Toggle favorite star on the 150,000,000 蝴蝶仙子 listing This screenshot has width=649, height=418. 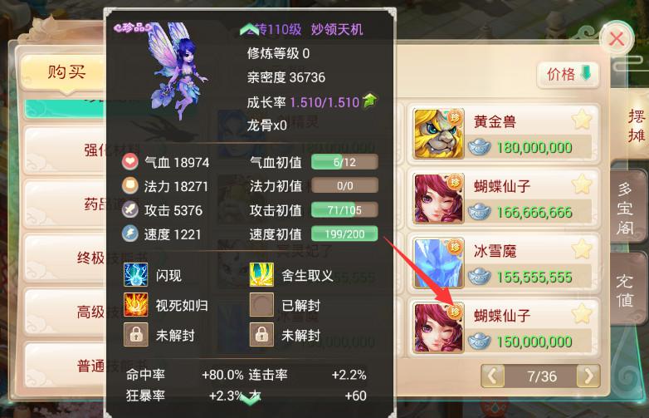(x=582, y=313)
